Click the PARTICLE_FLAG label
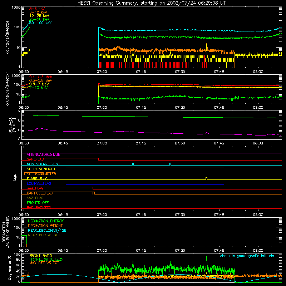 (x=40, y=193)
